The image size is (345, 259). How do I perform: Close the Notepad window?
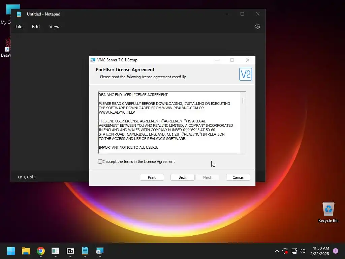258,14
